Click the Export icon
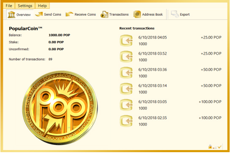 point(175,14)
